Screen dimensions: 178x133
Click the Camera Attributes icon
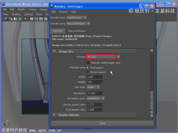[11, 19]
